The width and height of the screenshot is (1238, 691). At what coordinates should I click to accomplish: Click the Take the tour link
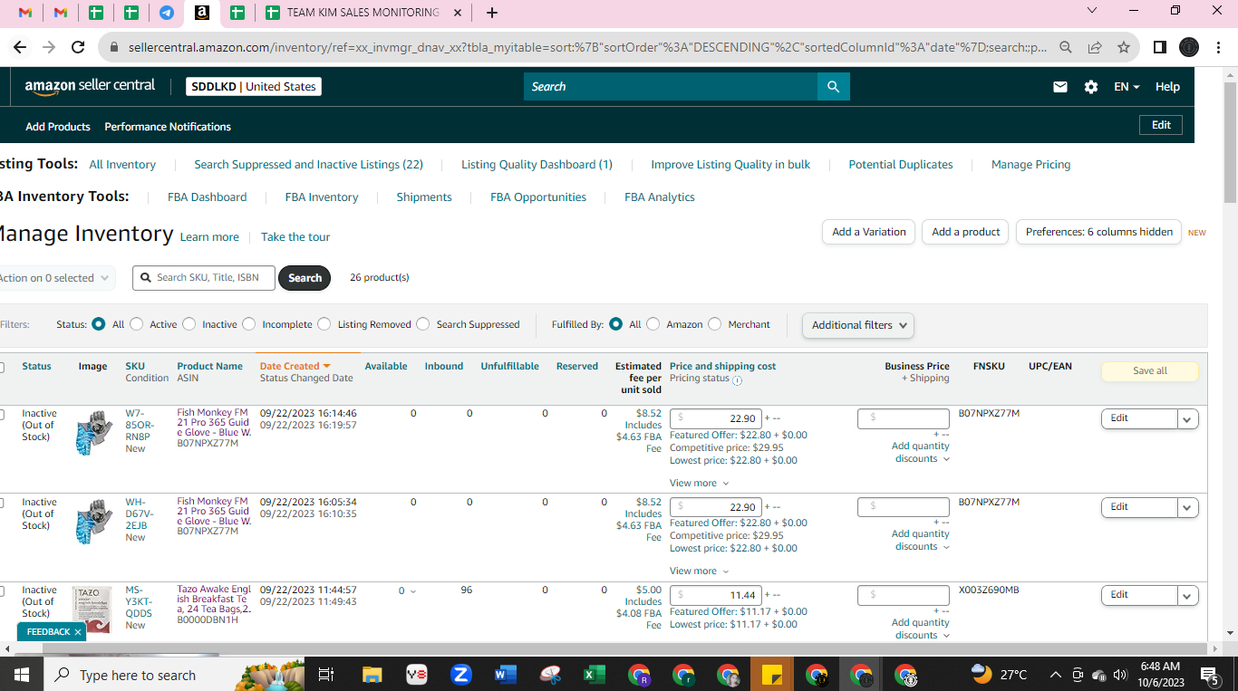[295, 237]
